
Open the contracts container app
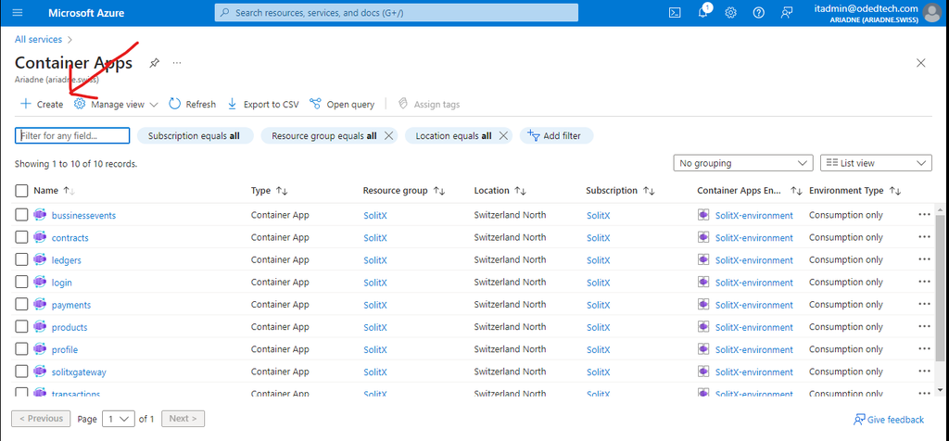(x=70, y=238)
